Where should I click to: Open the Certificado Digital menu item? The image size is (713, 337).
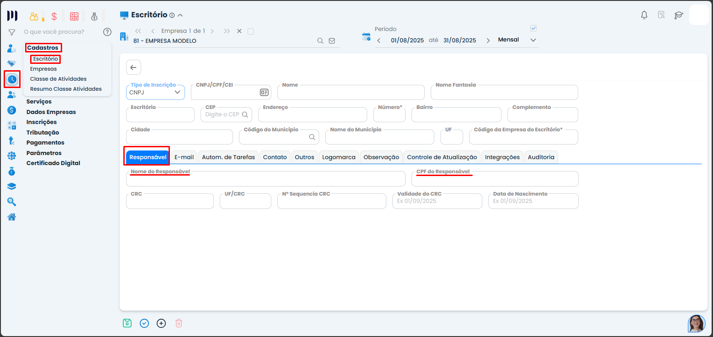(x=53, y=163)
